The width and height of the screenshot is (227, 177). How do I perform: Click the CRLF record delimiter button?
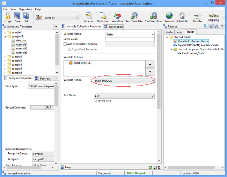click(x=42, y=107)
